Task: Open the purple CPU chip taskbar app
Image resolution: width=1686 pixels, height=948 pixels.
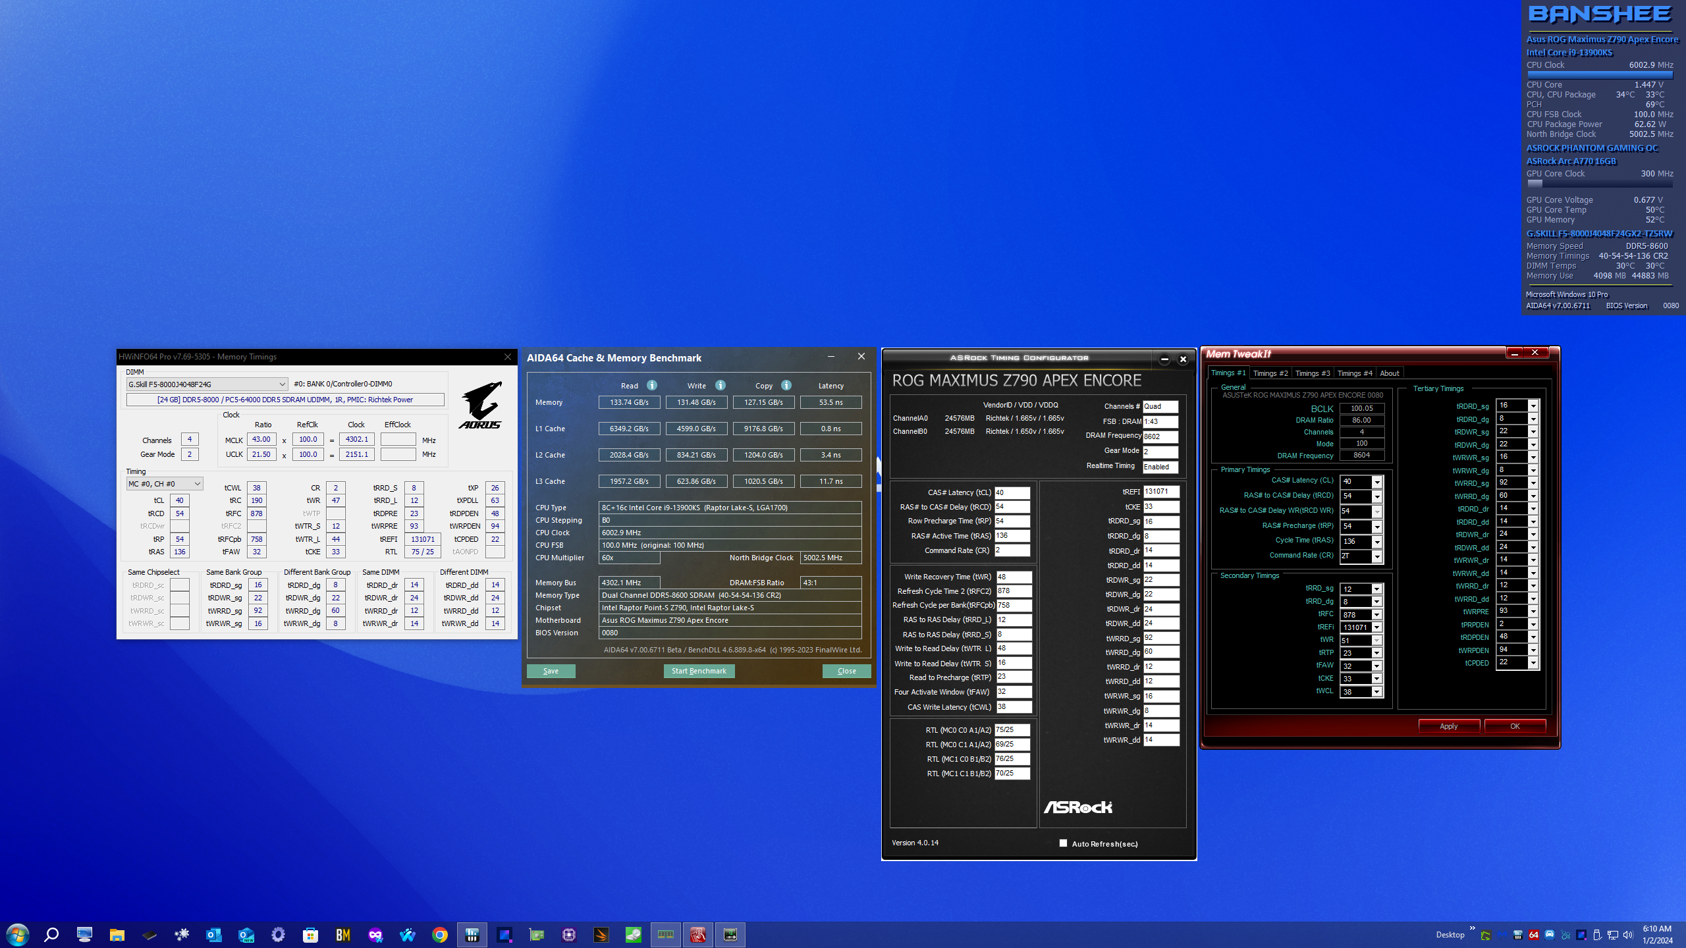Action: click(x=569, y=935)
